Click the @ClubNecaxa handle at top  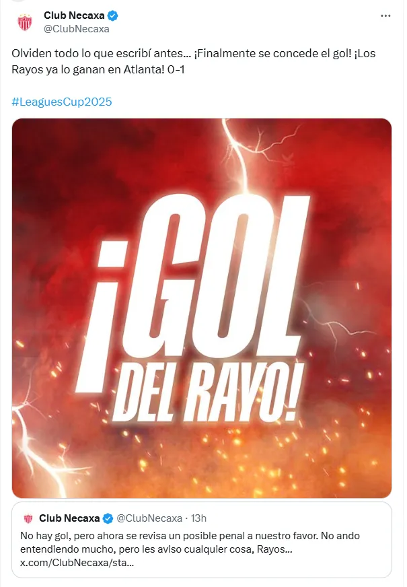coord(76,29)
